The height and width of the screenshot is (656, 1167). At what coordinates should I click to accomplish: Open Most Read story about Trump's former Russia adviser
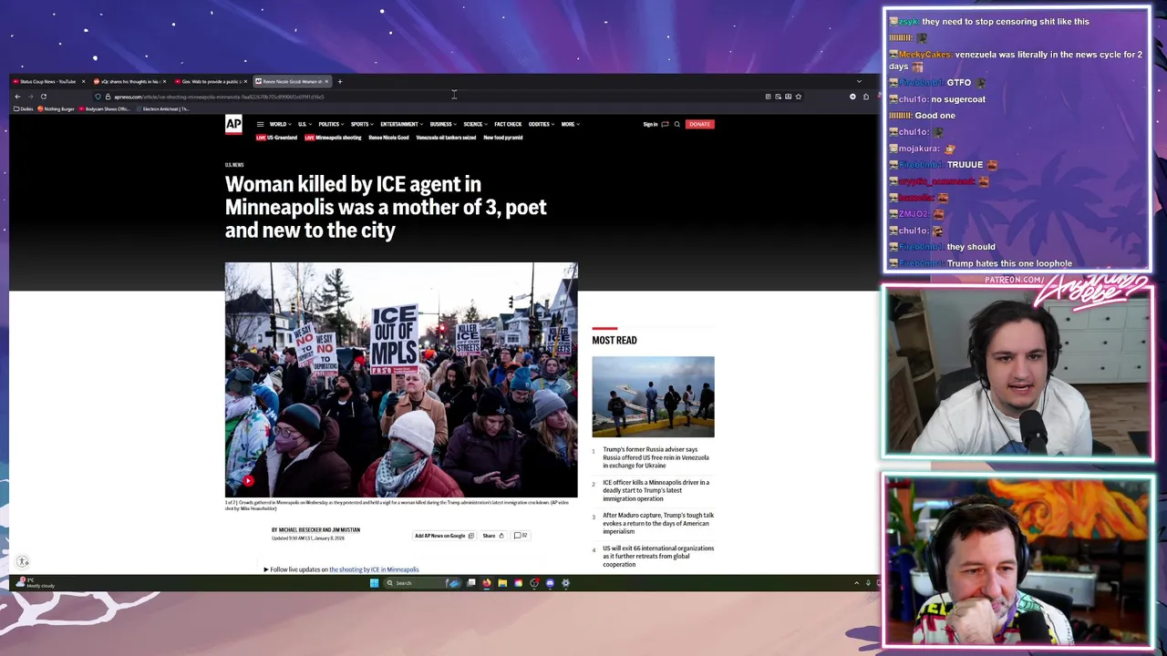pyautogui.click(x=656, y=457)
